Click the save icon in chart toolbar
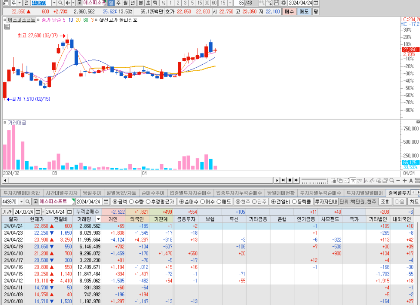420x305 pixels. click(x=277, y=3)
